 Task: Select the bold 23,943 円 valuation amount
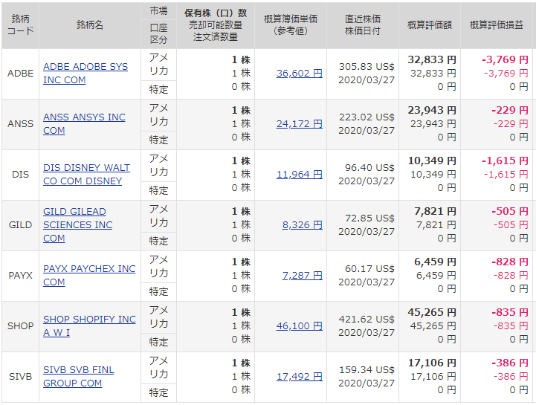pyautogui.click(x=432, y=111)
